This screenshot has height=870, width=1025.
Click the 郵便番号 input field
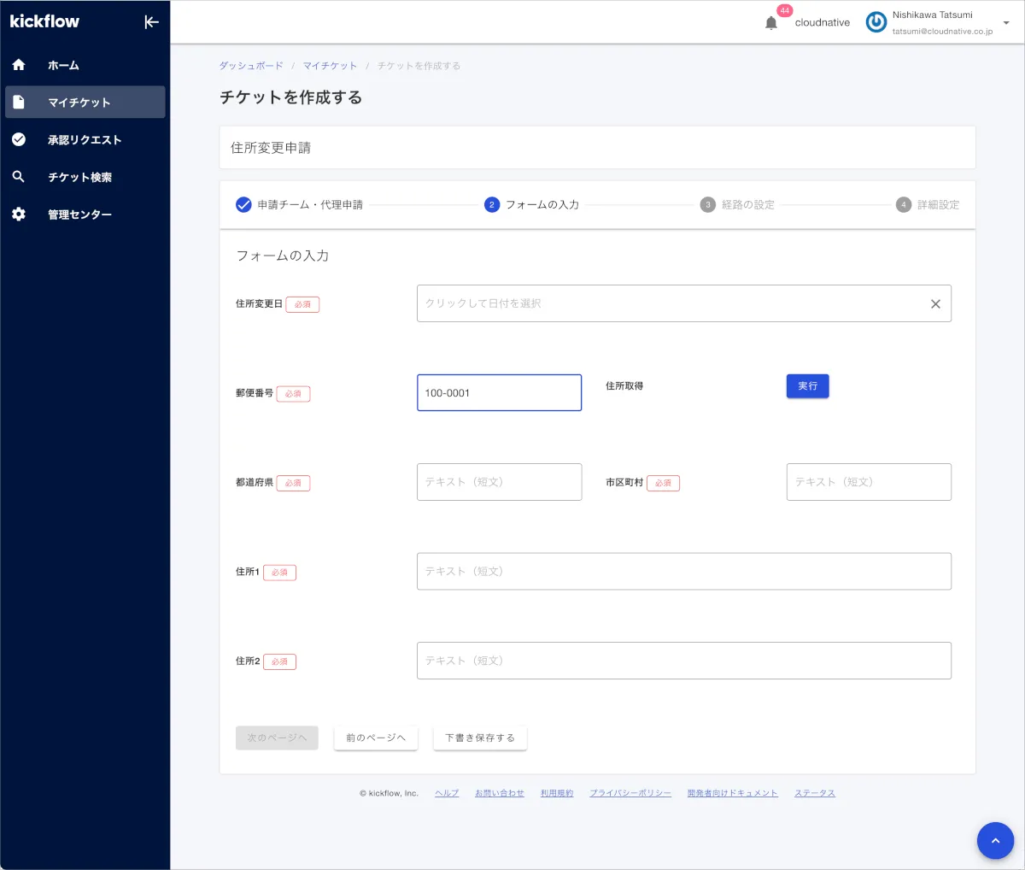point(499,393)
